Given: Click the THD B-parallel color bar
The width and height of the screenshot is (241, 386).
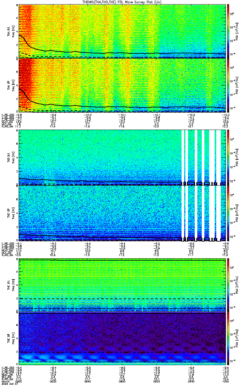Looking at the screenshot, I should [x=228, y=213].
